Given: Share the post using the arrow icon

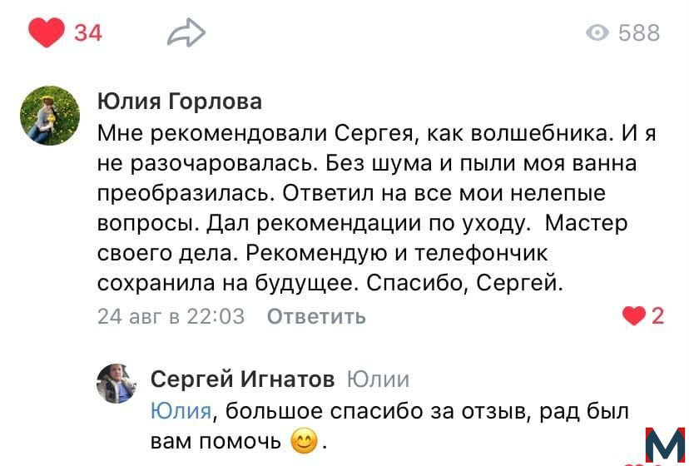Looking at the screenshot, I should [x=186, y=32].
